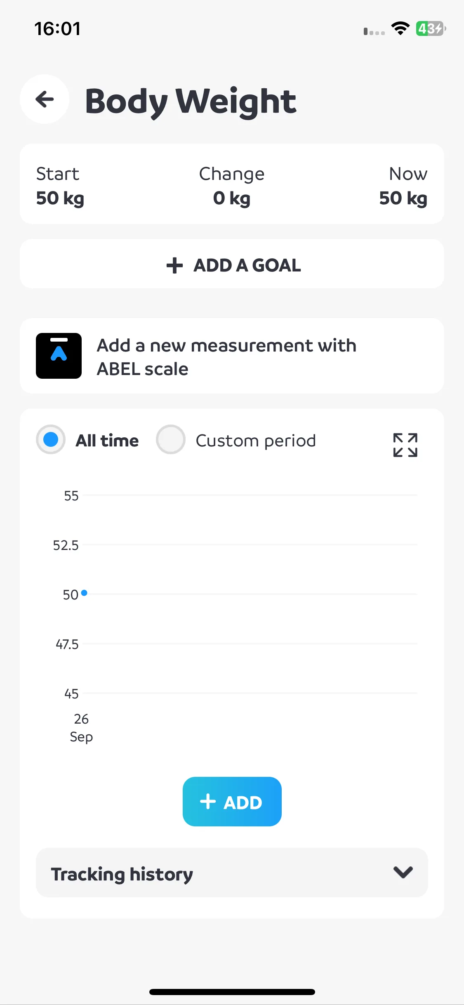Tap the cellular signal indicator

click(374, 31)
